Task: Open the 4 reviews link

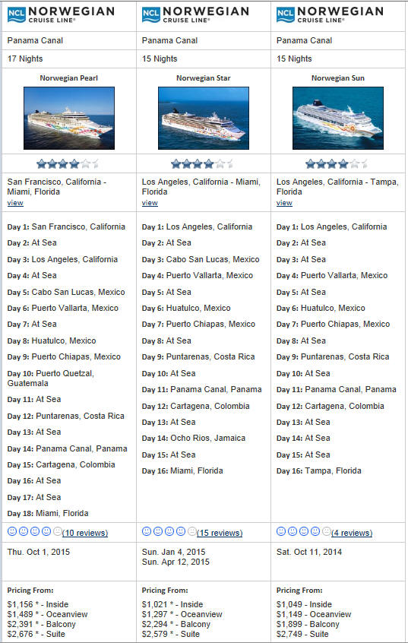Action: click(x=352, y=533)
